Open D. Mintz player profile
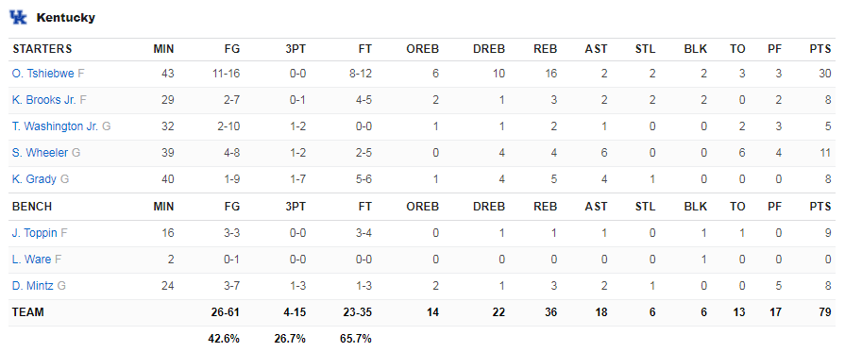845x352 pixels. click(x=32, y=286)
